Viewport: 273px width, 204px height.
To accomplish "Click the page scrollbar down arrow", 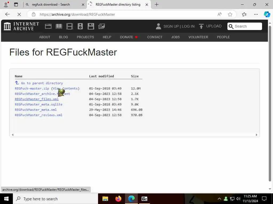I will point(270,189).
